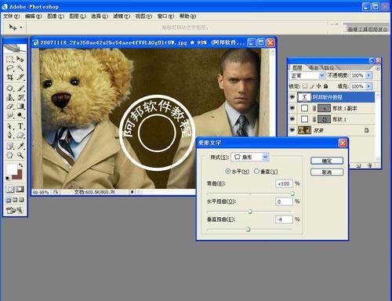Select the Pen tool
Image resolution: width=392 pixels, height=301 pixels.
[x=10, y=136]
